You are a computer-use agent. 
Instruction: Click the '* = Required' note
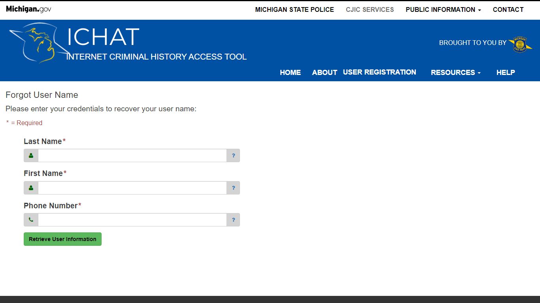coord(24,123)
